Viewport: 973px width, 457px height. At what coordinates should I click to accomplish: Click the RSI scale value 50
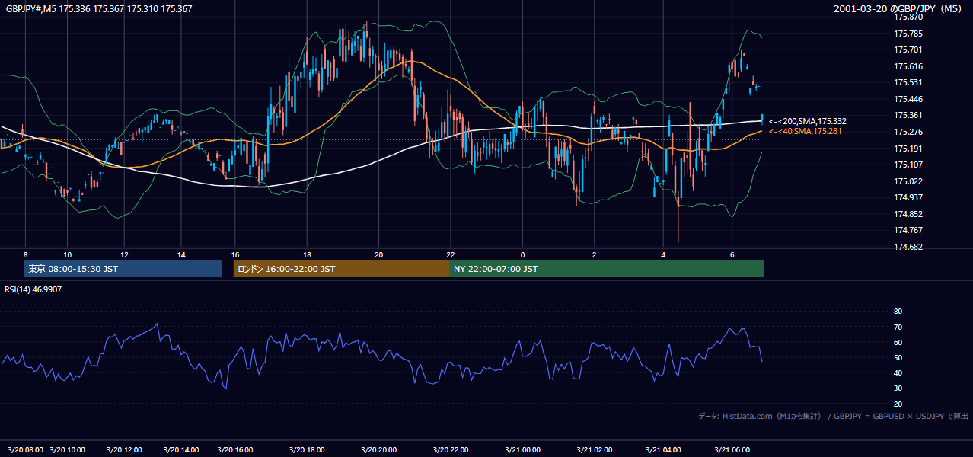pyautogui.click(x=898, y=357)
